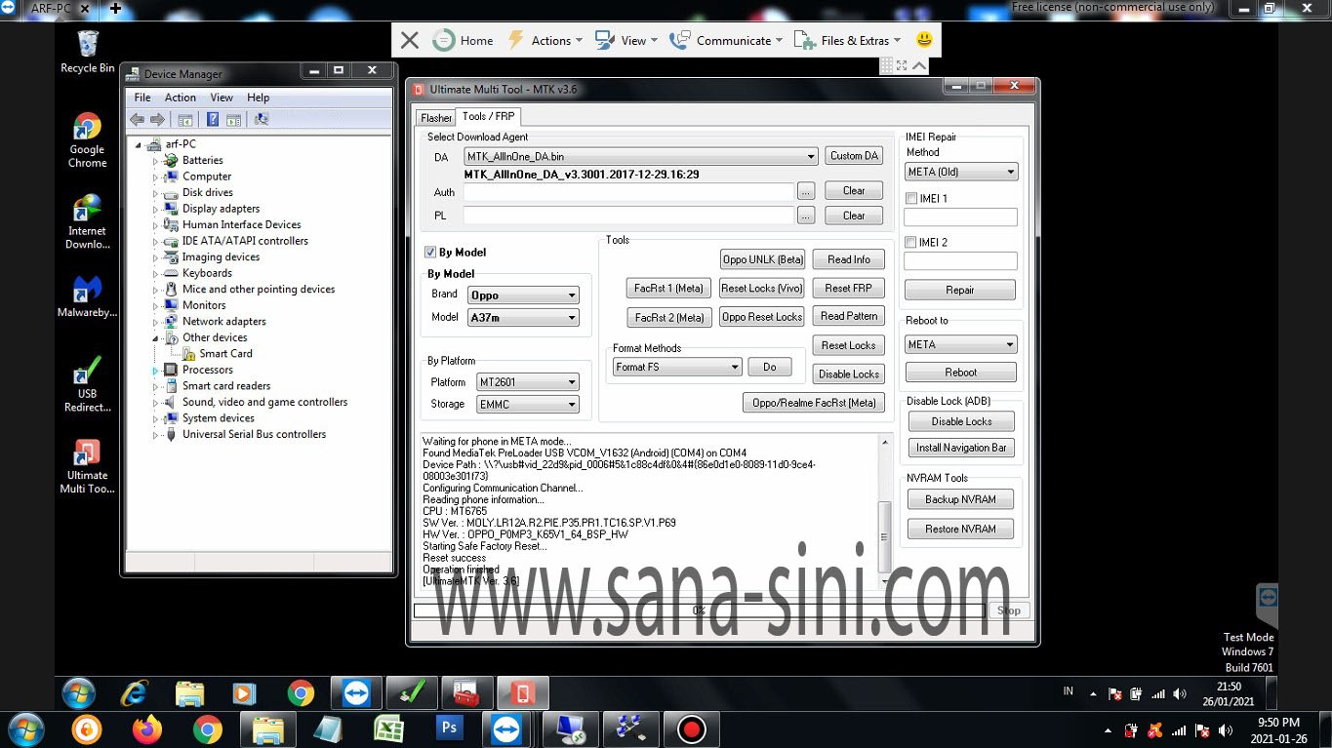The height and width of the screenshot is (748, 1332).
Task: Enable the IMEI 1 checkbox
Action: pos(911,198)
